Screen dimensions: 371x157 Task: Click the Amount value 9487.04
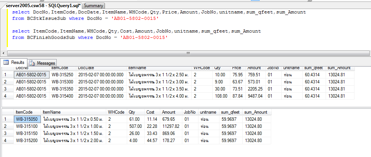click(x=255, y=96)
